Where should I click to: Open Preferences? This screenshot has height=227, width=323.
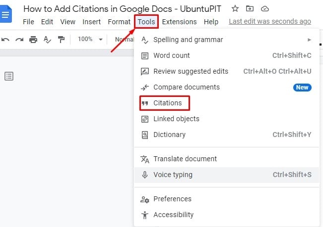tap(227, 199)
